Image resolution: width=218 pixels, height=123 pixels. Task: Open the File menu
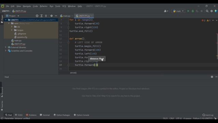[x=7, y=6]
